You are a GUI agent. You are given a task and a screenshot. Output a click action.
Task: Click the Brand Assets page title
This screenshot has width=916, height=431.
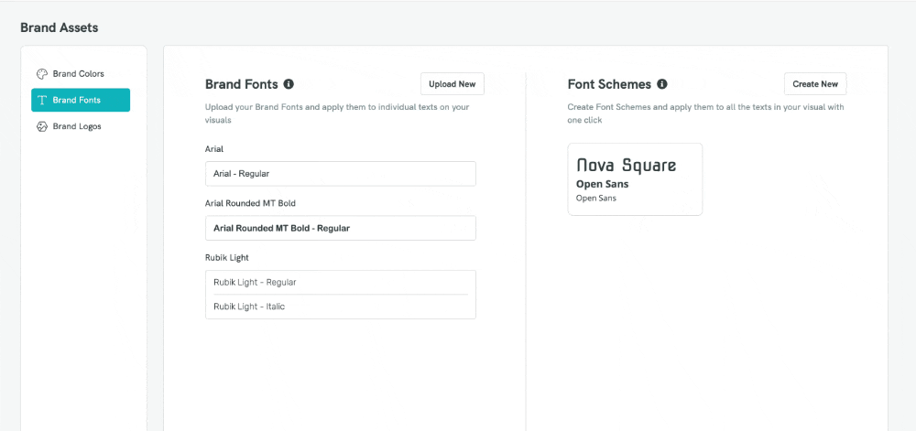(59, 27)
